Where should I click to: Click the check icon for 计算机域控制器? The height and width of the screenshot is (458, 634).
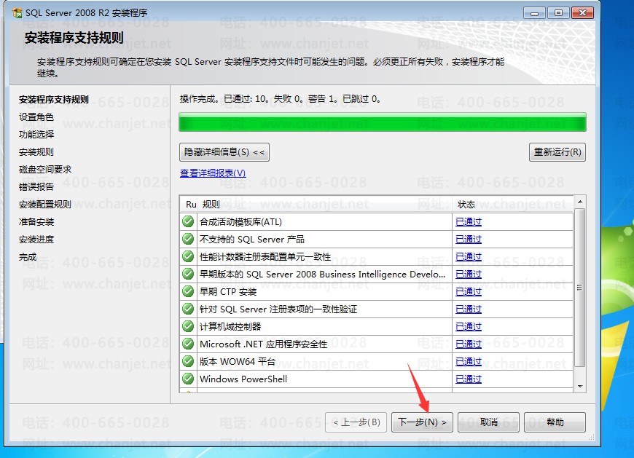[x=188, y=326]
